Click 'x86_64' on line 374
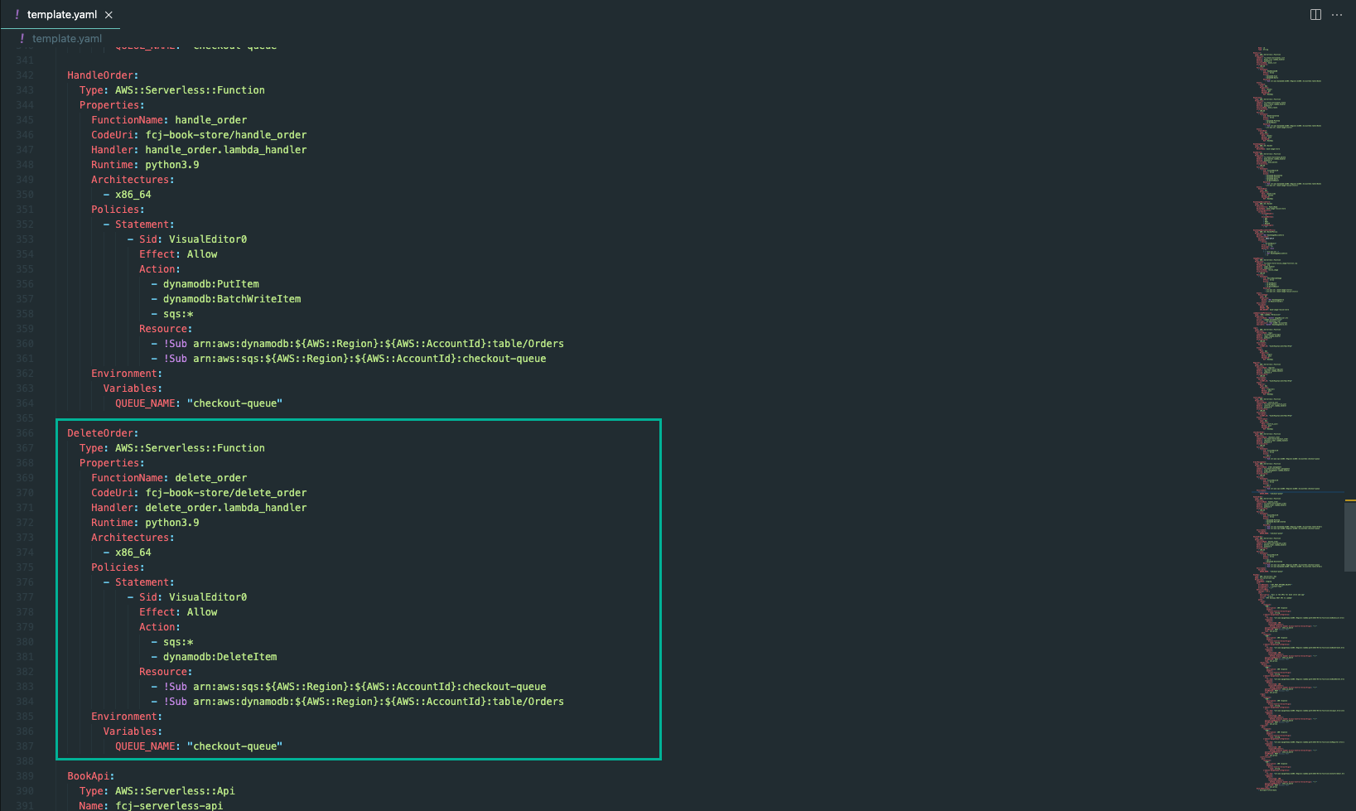 pyautogui.click(x=133, y=553)
